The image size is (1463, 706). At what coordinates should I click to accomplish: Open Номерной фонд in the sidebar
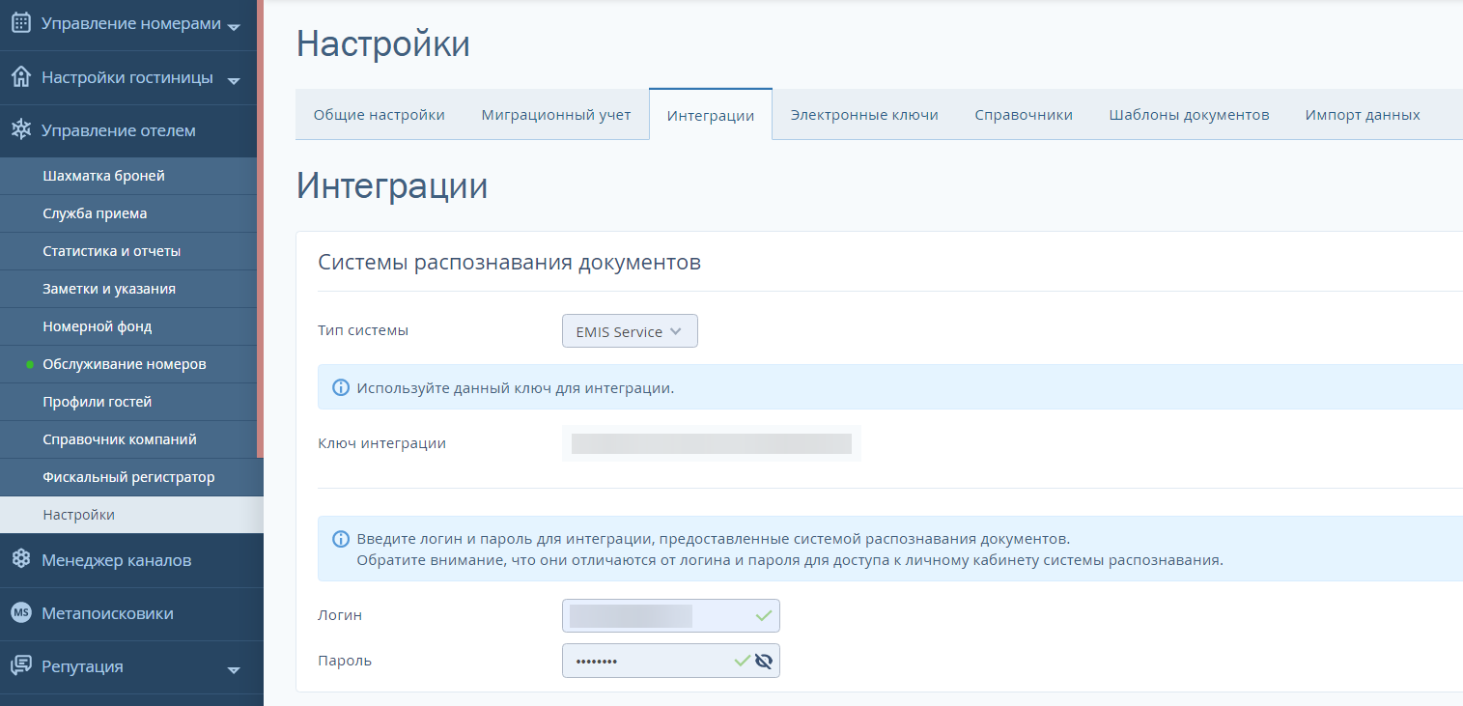point(128,326)
